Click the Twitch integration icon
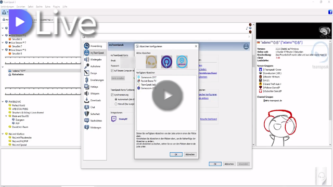 [114, 119]
